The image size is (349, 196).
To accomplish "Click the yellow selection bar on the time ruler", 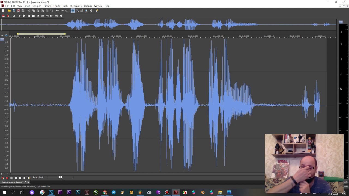I will (41, 34).
